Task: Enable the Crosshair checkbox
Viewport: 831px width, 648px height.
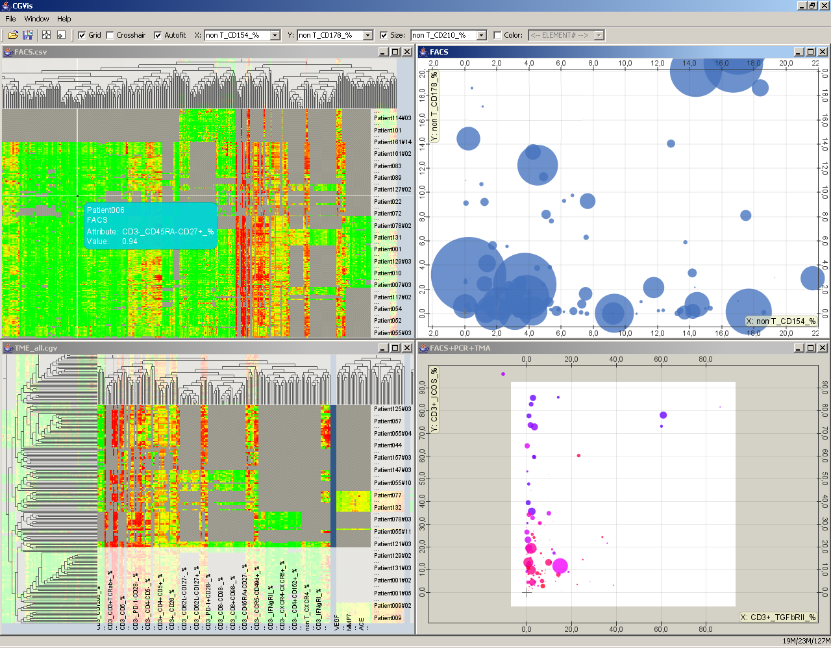Action: pyautogui.click(x=110, y=36)
